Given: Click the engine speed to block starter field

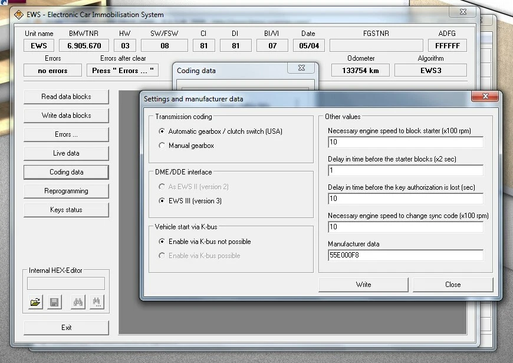Looking at the screenshot, I should click(405, 142).
